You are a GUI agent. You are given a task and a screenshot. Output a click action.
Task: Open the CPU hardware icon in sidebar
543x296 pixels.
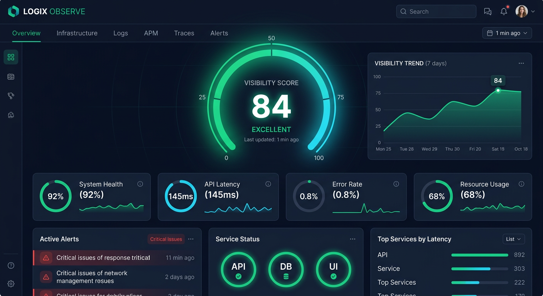click(11, 115)
